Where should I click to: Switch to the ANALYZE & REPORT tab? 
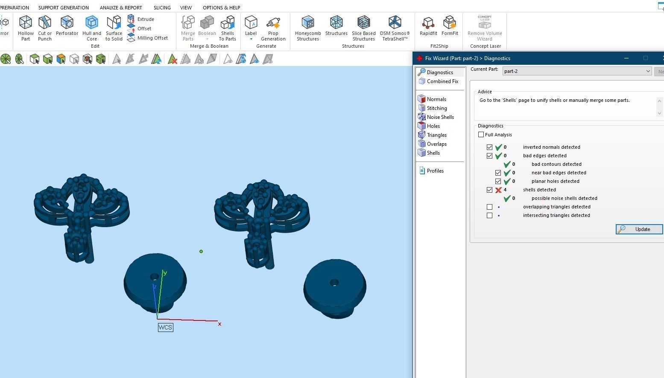[x=121, y=8]
